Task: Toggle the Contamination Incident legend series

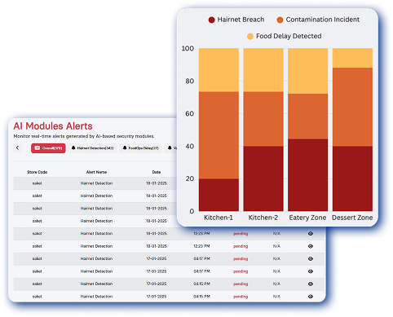Action: 318,20
